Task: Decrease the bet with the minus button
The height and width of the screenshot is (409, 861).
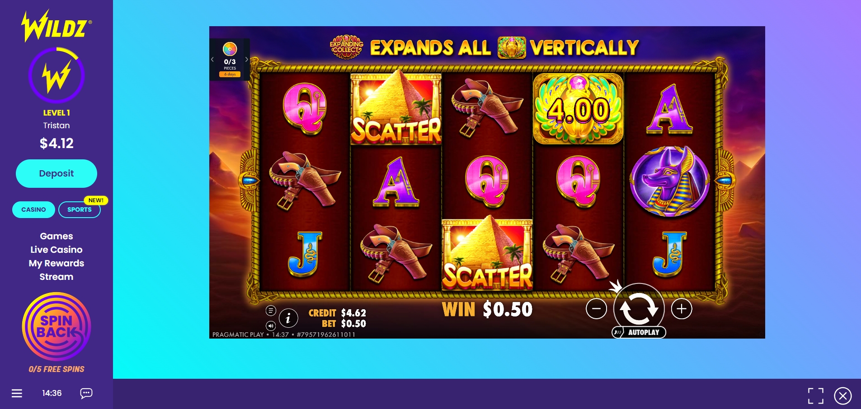Action: click(x=596, y=309)
